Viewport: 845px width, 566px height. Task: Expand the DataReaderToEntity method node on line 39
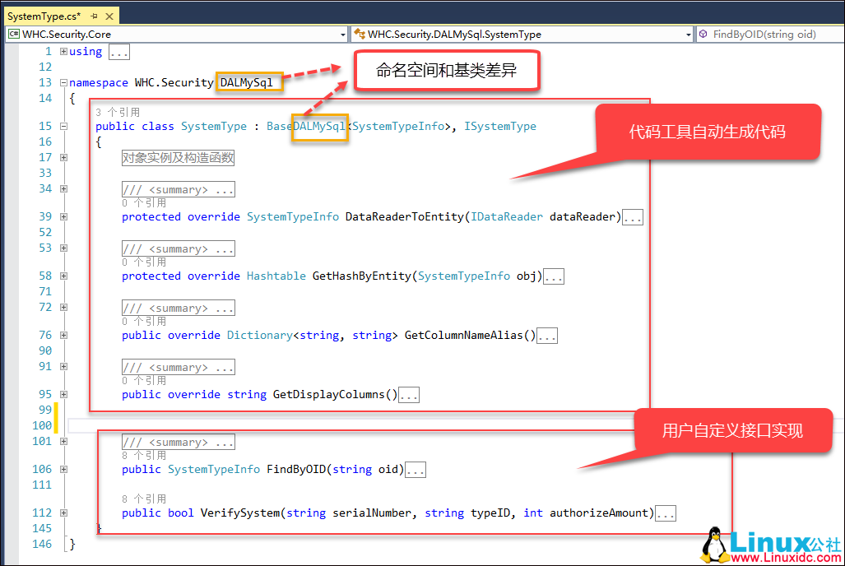[x=63, y=216]
